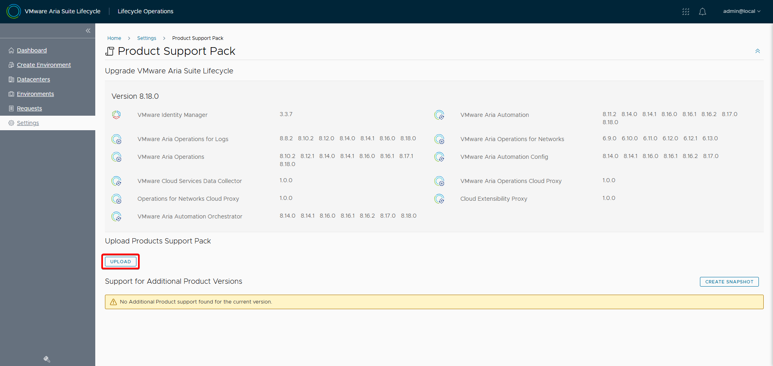773x366 pixels.
Task: Click the VMware Aria Automation product icon
Action: tap(439, 115)
